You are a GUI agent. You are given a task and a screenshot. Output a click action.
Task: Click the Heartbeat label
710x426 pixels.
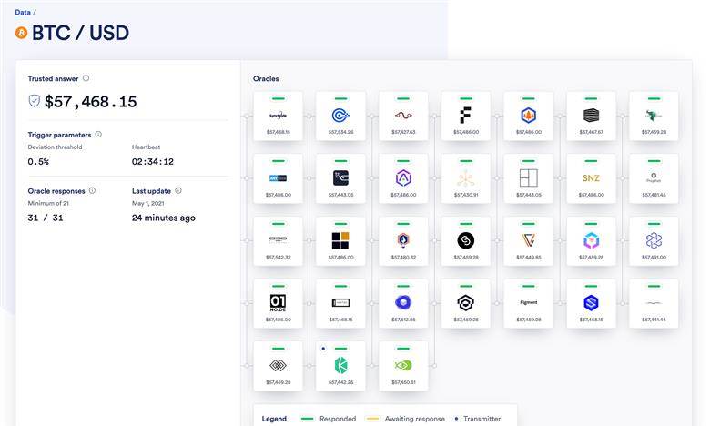(x=146, y=147)
